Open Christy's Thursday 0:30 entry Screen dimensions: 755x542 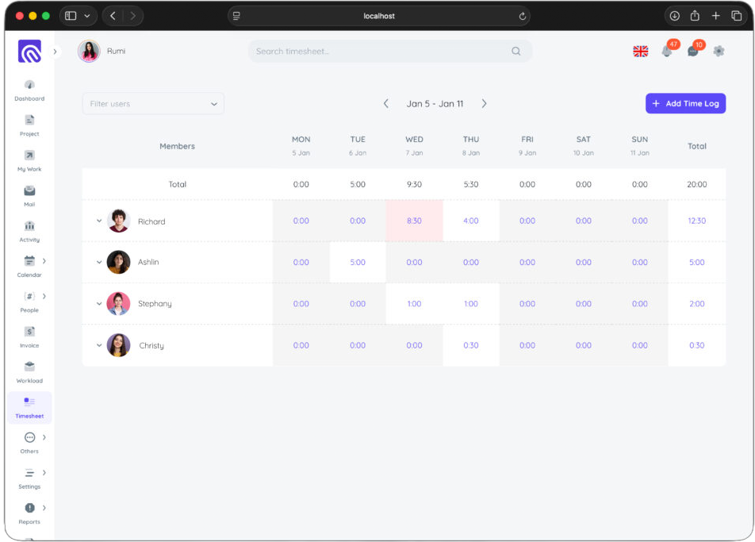[471, 345]
